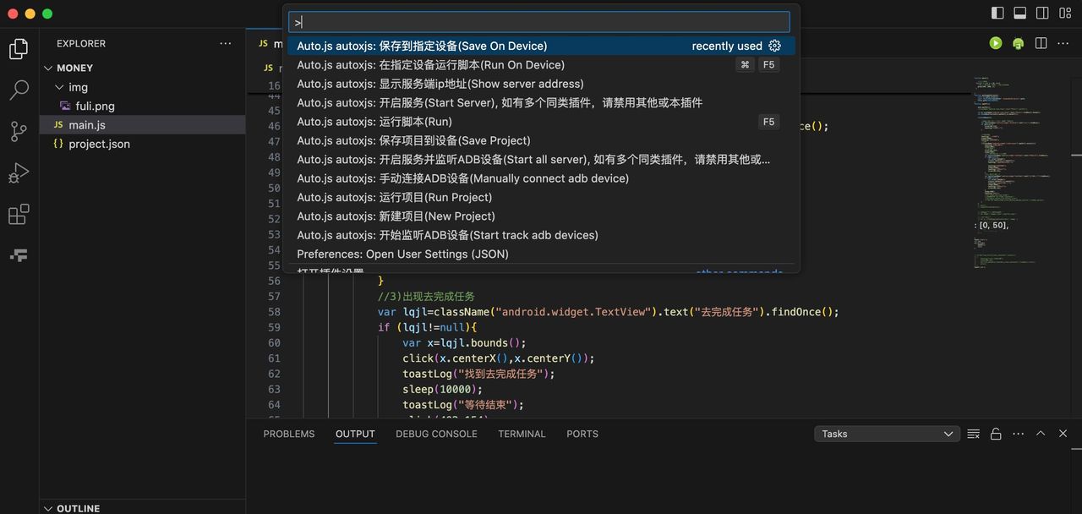Switch to the TERMINAL tab
The height and width of the screenshot is (514, 1082).
pyautogui.click(x=522, y=434)
